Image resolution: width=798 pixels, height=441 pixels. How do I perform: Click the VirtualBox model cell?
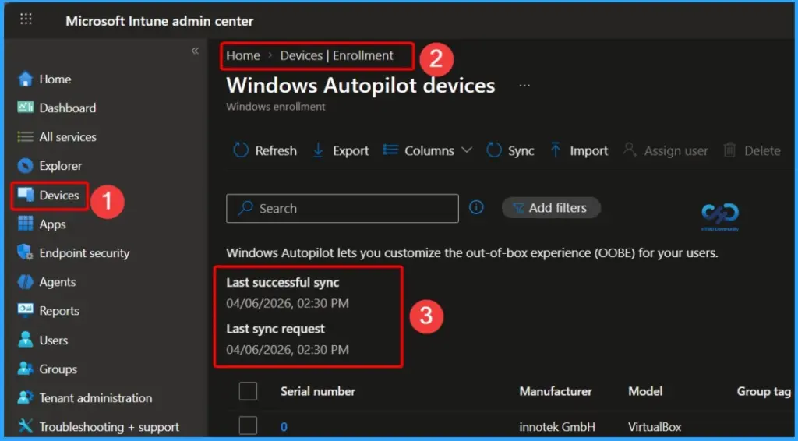pyautogui.click(x=654, y=427)
